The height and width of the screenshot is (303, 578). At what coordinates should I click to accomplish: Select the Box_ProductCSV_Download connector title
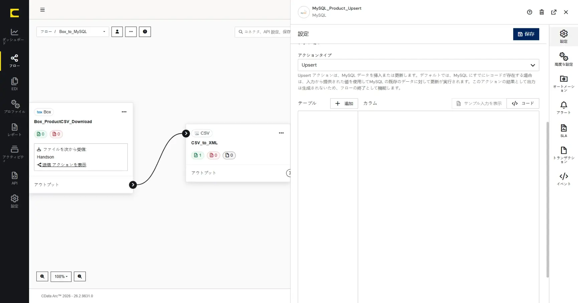point(63,122)
